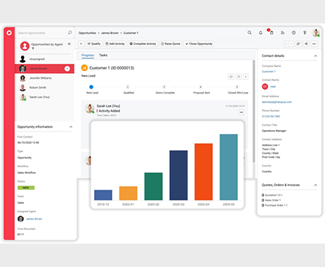This screenshot has width=325, height=267.
Task: Open the RSS feed icon
Action: [x=283, y=33]
